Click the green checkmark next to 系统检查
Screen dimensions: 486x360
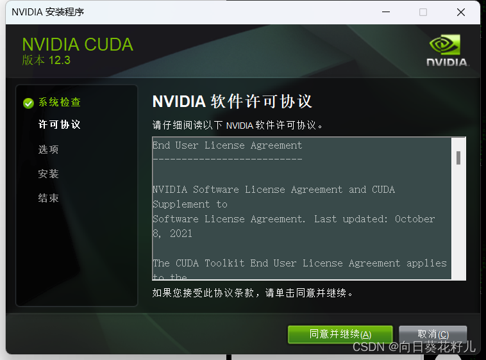coord(28,103)
